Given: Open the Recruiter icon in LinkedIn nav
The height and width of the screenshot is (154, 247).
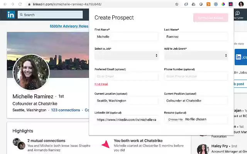Looking at the screenshot, I should (238, 13).
